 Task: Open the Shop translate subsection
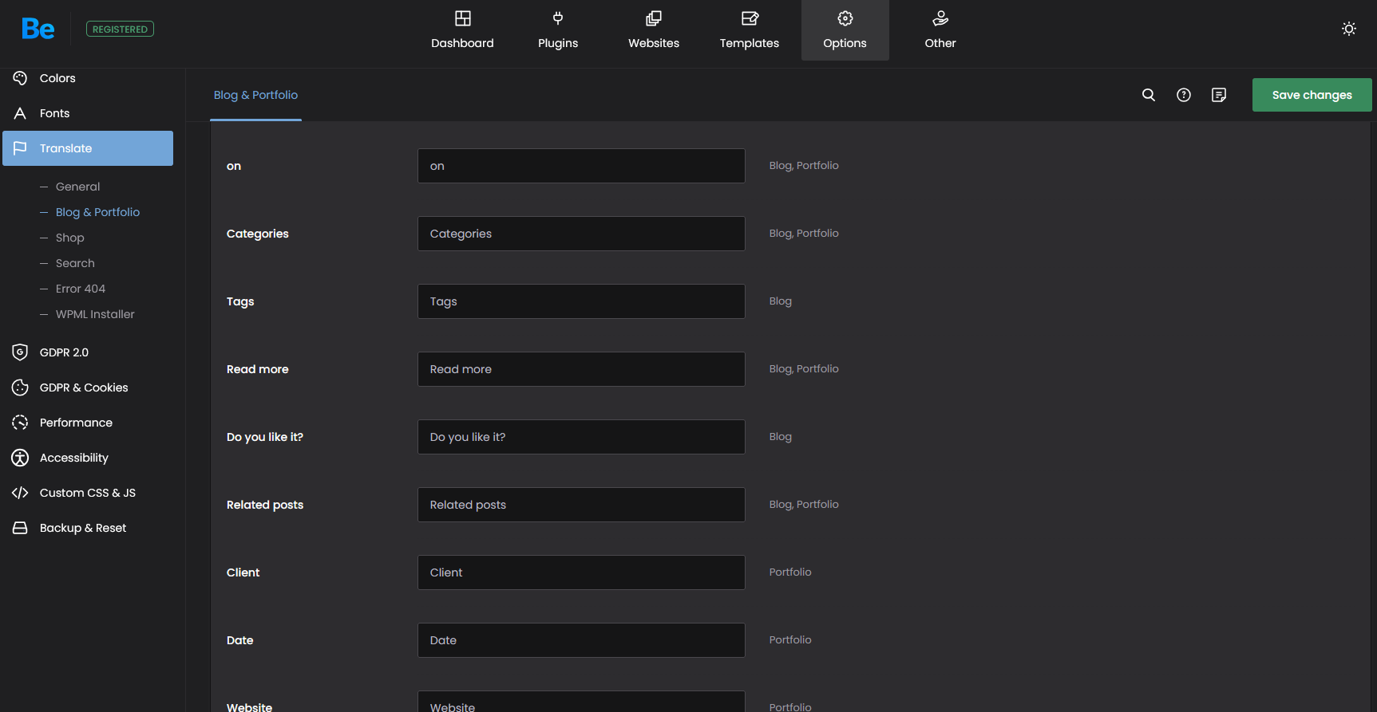click(69, 238)
